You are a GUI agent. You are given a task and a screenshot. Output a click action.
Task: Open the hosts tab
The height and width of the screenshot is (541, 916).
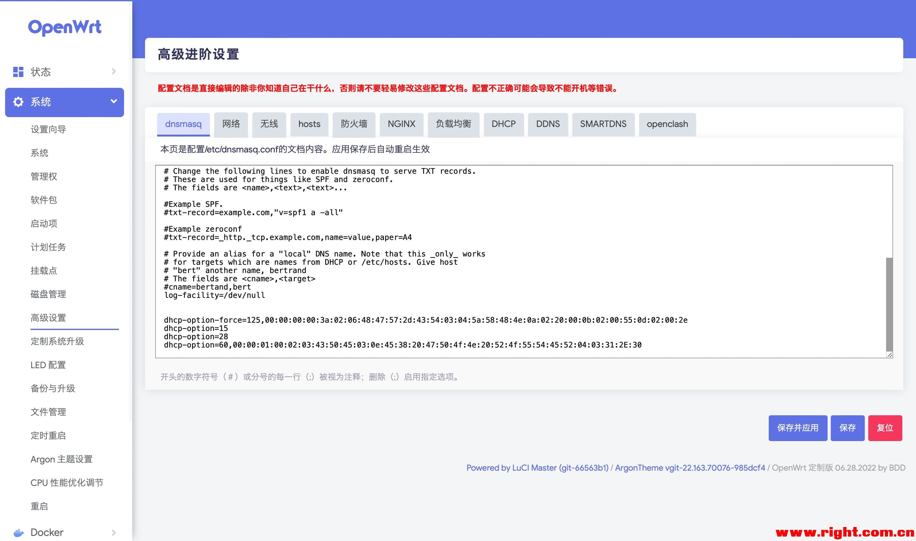[309, 124]
